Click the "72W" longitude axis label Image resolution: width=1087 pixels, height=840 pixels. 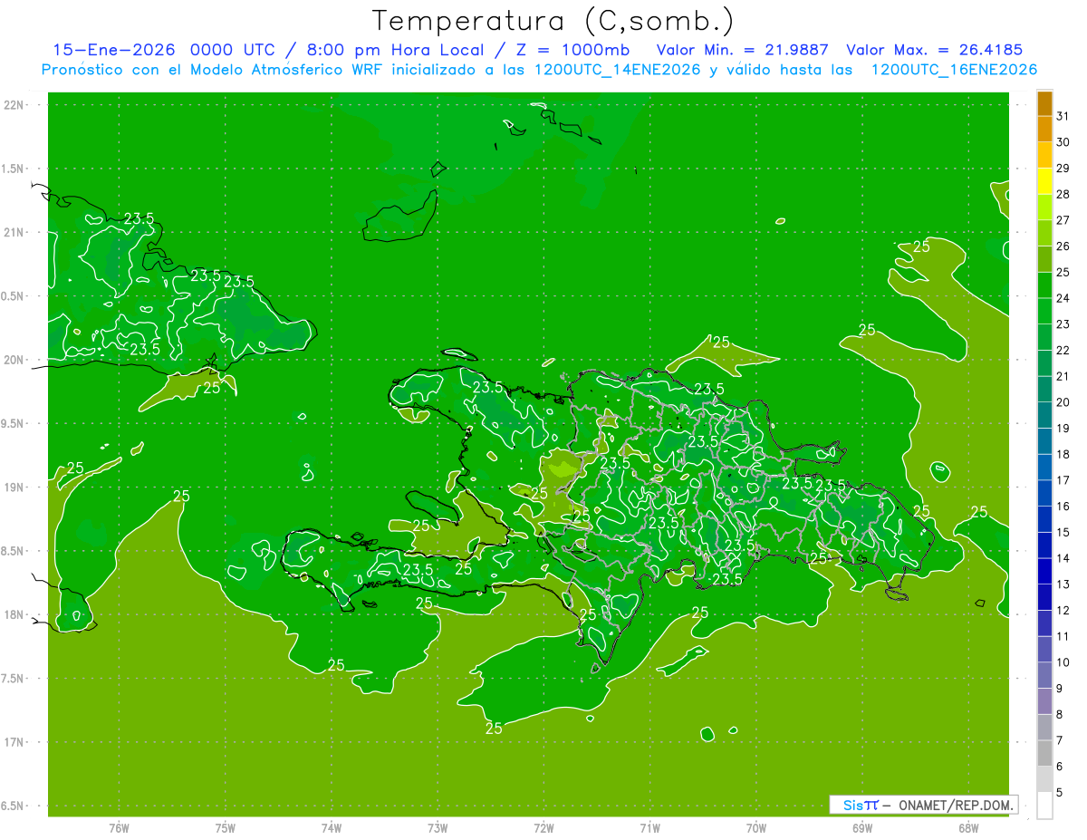(543, 827)
